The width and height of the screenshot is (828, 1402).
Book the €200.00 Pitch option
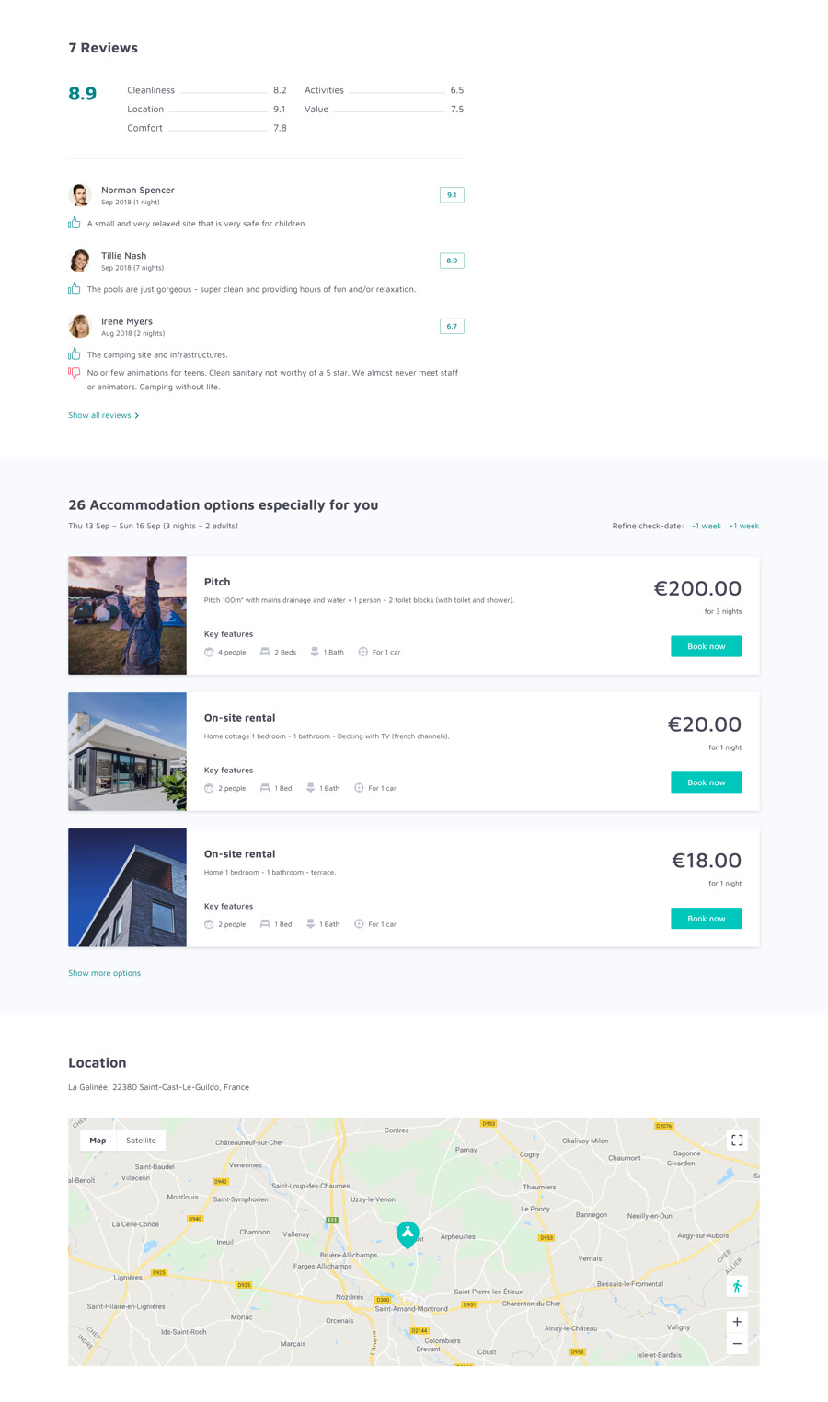[x=706, y=646]
